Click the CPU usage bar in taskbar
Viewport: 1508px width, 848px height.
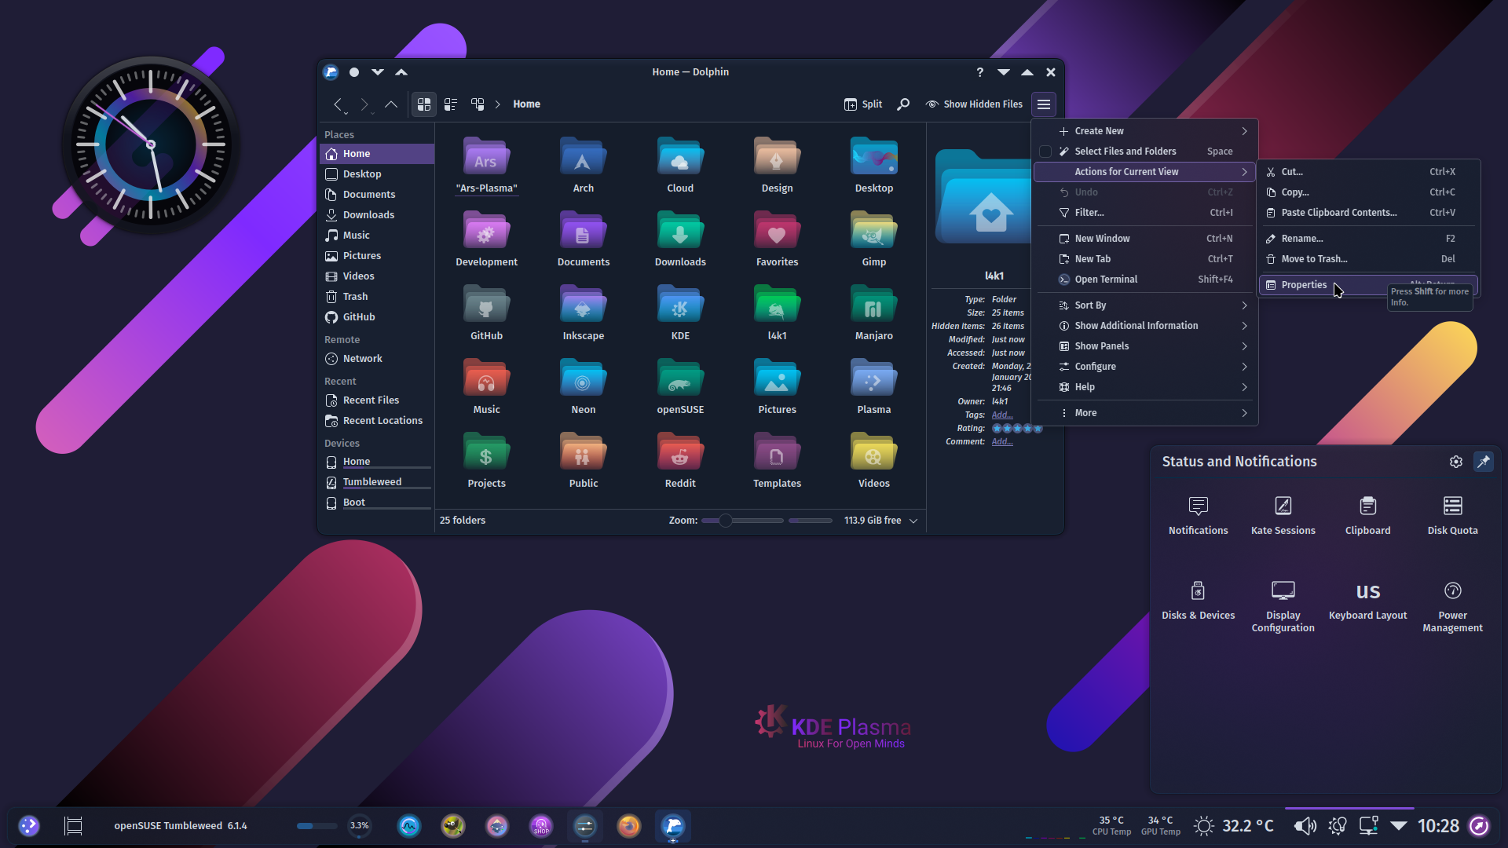317,826
